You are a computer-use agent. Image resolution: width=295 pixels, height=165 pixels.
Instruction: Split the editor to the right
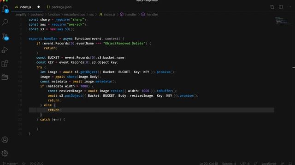pos(281,7)
